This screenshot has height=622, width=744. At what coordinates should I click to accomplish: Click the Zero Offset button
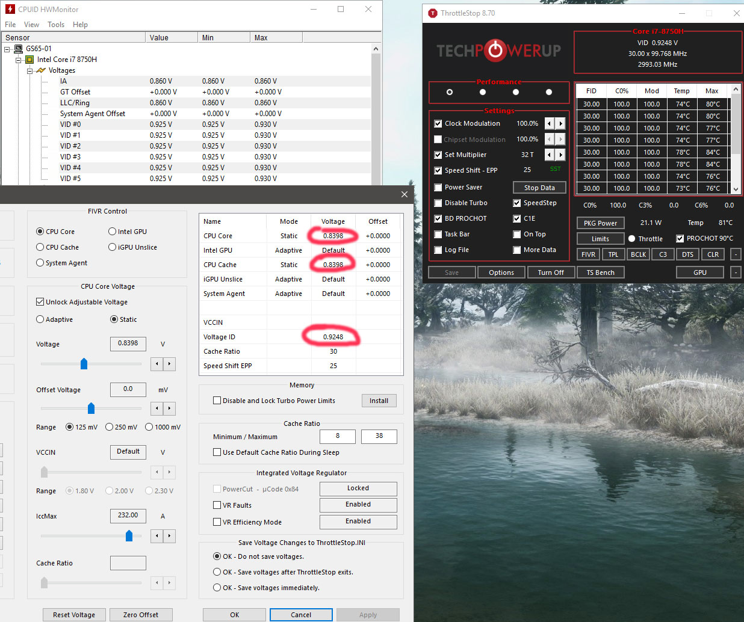[x=141, y=615]
